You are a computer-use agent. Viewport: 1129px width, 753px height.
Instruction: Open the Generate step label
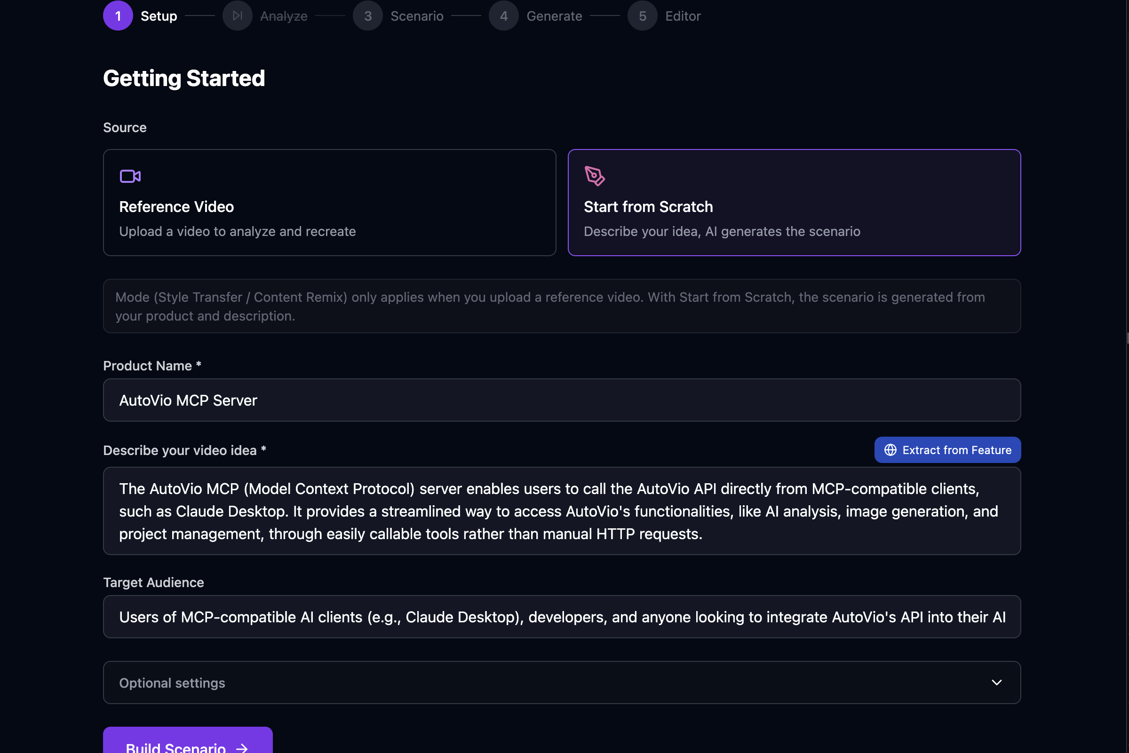point(554,16)
